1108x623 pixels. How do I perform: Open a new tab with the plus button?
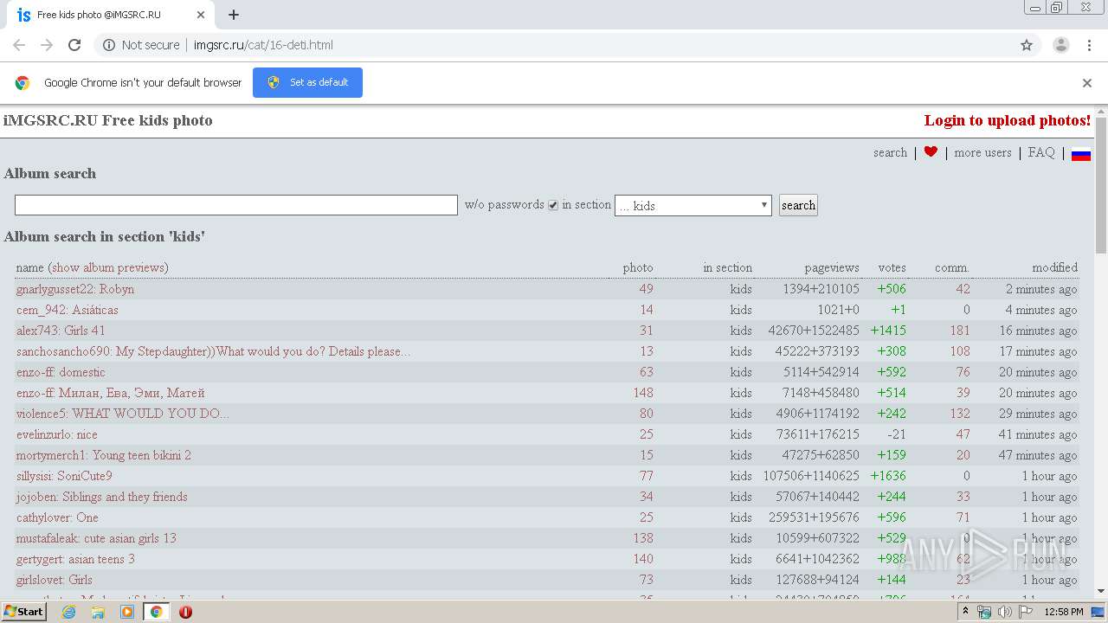pyautogui.click(x=234, y=15)
